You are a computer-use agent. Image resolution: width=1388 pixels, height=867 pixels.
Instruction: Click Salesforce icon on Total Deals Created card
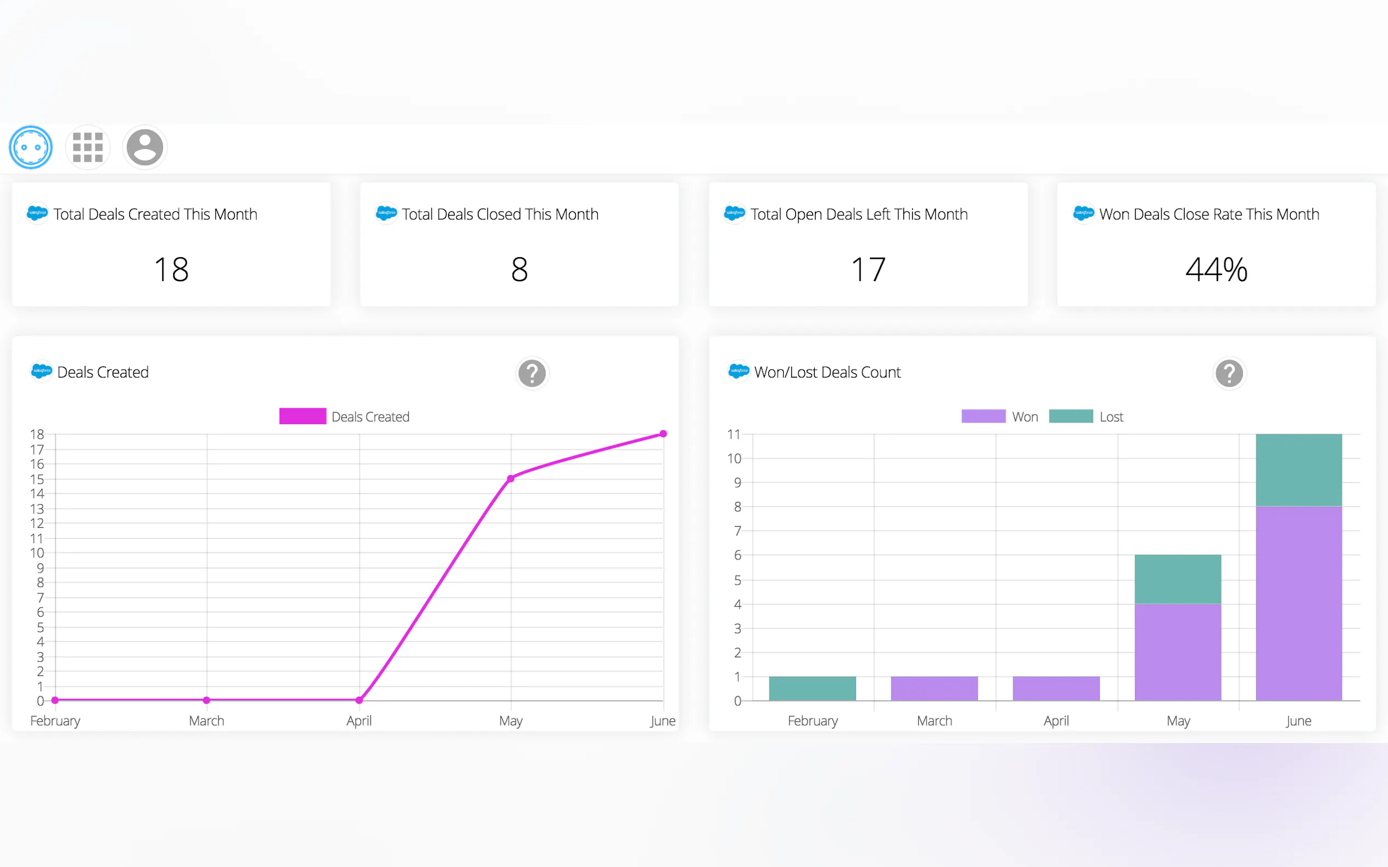coord(37,213)
